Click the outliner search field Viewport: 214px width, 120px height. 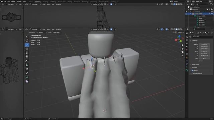click(202, 4)
